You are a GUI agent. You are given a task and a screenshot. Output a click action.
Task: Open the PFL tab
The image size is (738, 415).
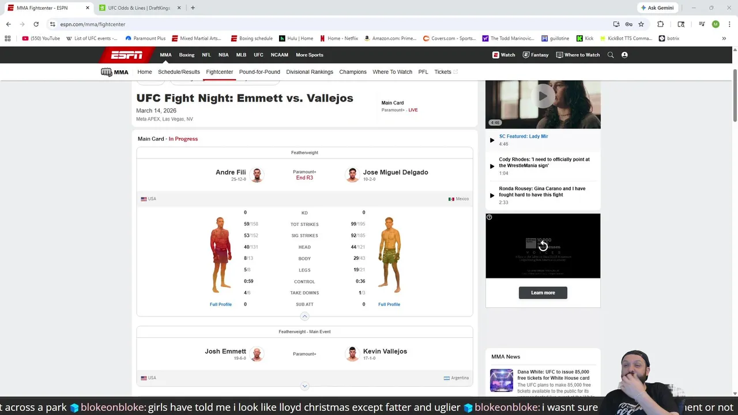click(423, 72)
